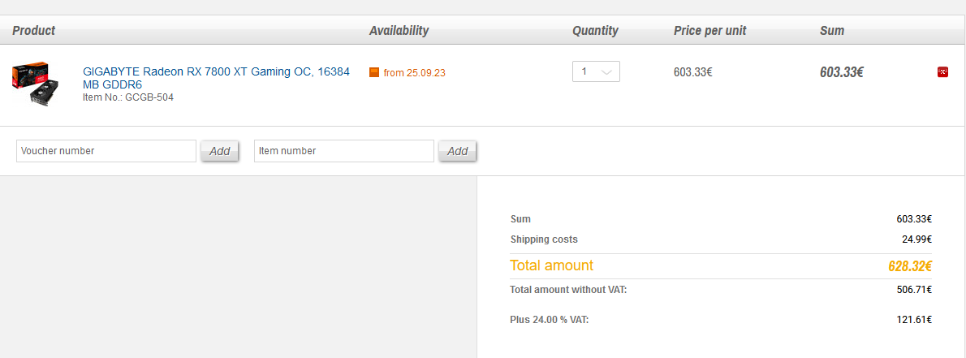
Task: Click the orange availability status square
Action: click(374, 72)
